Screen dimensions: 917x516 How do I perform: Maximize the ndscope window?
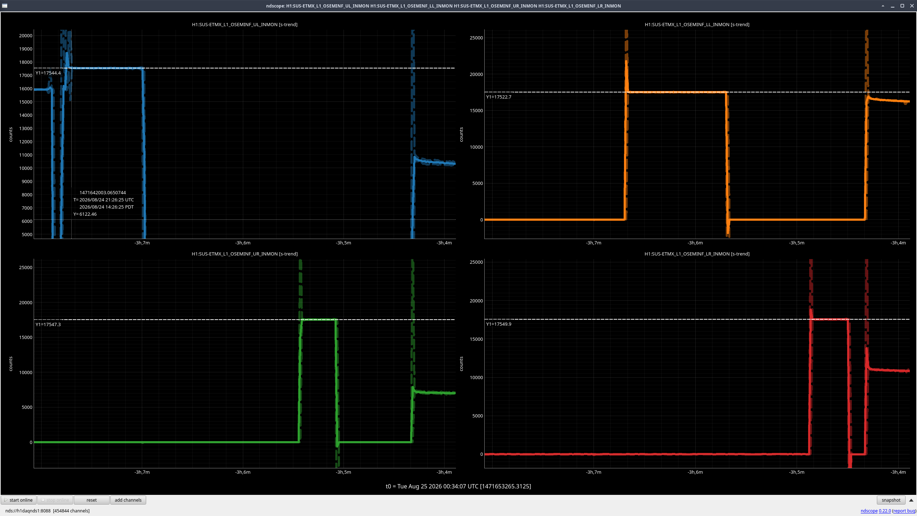tap(902, 6)
